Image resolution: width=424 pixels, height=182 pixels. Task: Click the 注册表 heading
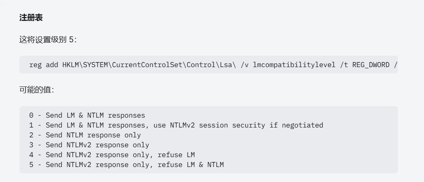tap(31, 18)
